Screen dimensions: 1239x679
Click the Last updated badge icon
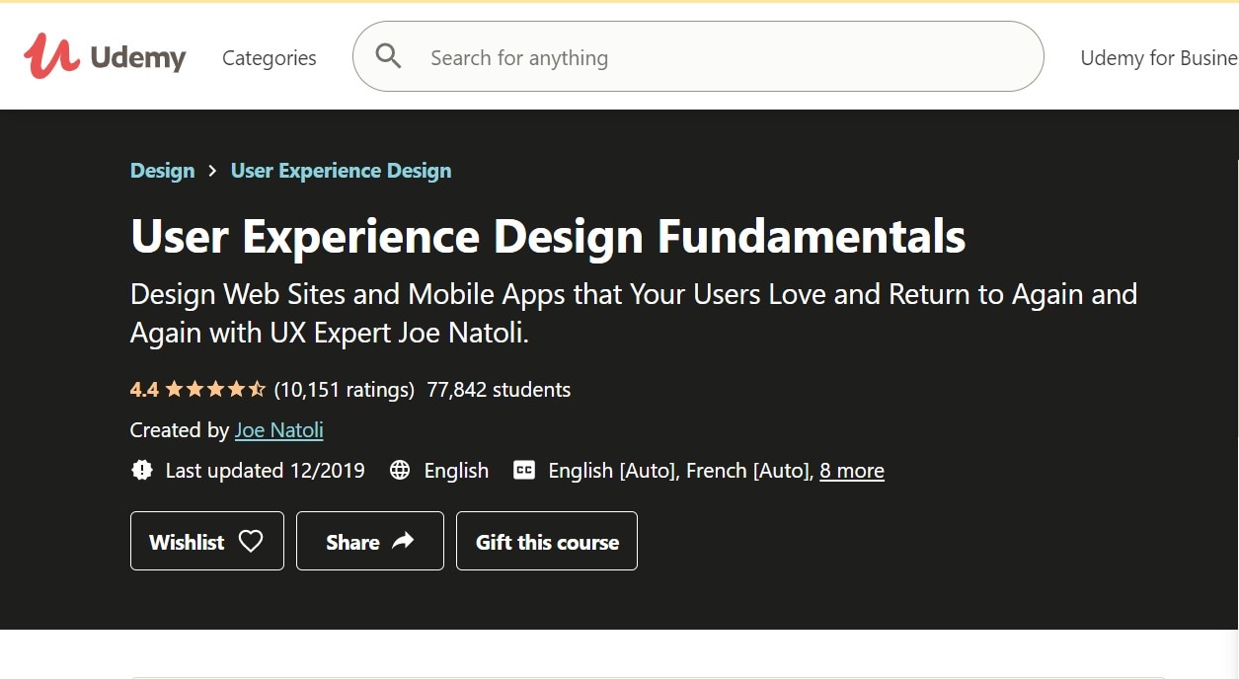point(142,471)
